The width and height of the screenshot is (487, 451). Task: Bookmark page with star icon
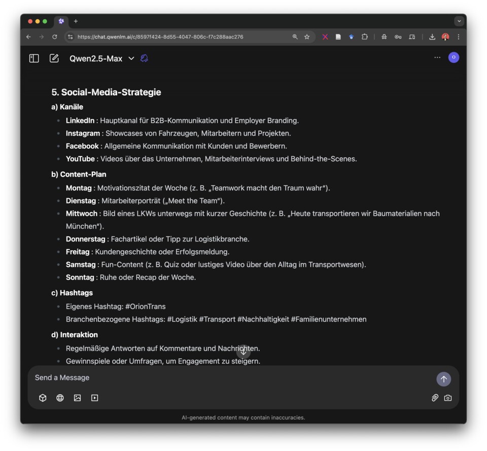point(307,37)
